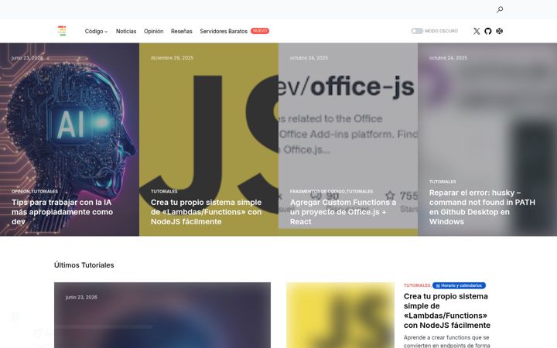Open list article Crea tu propio sistema simple title

coord(447,311)
